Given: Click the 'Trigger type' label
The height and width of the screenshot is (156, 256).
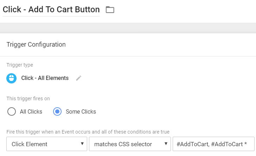Looking at the screenshot, I should [20, 65].
